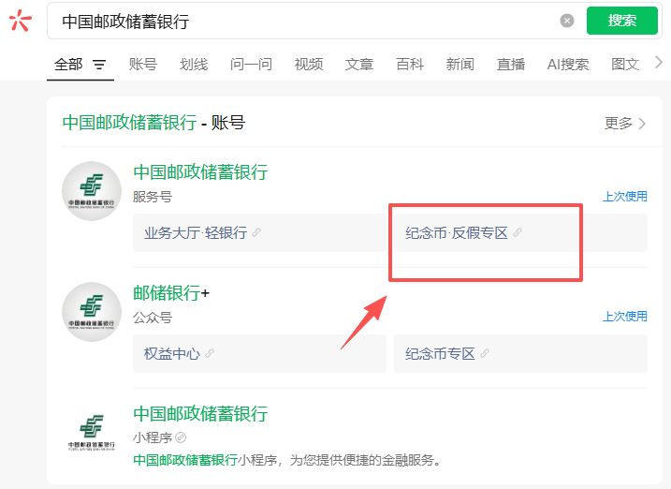
Task: Click the green 搜索 button
Action: click(621, 21)
